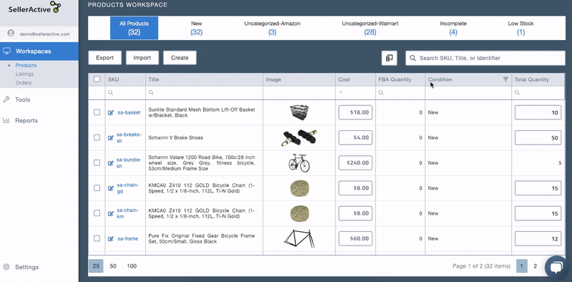Click the Create button
Screen dimensions: 572x282
(180, 58)
